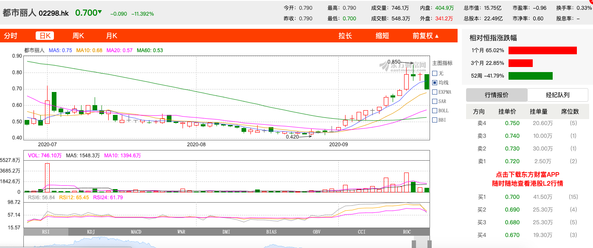Click the 2020-08 date axis label
This screenshot has width=593, height=248.
coord(196,144)
